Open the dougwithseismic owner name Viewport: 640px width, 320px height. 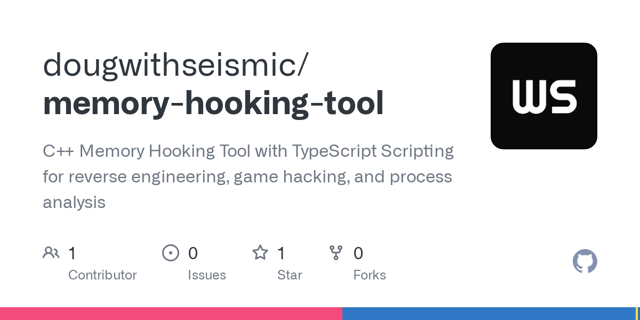175,65
